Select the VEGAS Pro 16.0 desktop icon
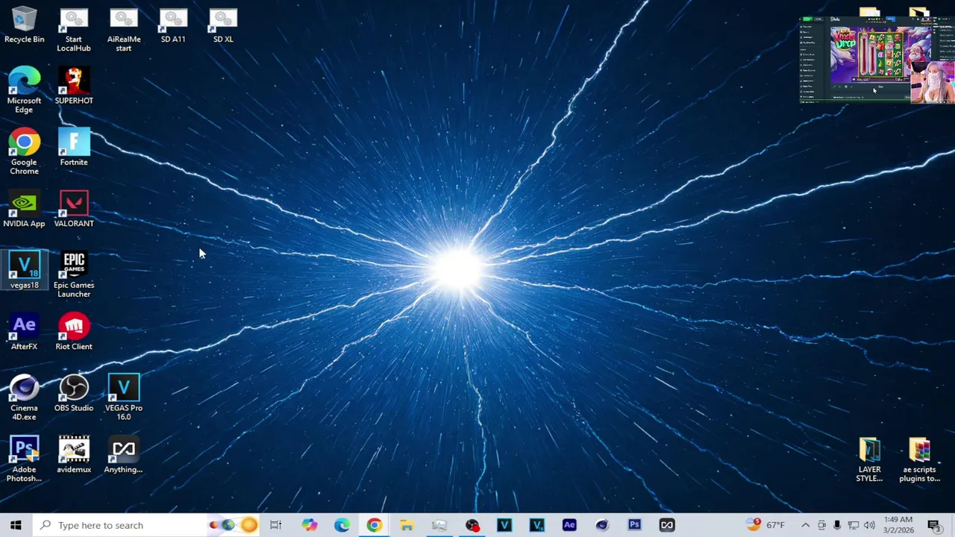This screenshot has width=955, height=537. click(x=124, y=398)
